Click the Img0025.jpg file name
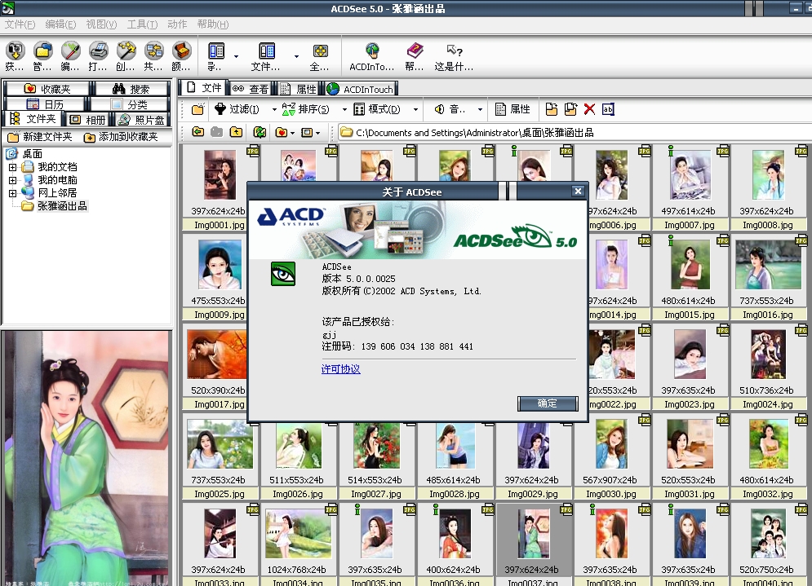Viewport: 812px width, 586px height. pos(219,494)
